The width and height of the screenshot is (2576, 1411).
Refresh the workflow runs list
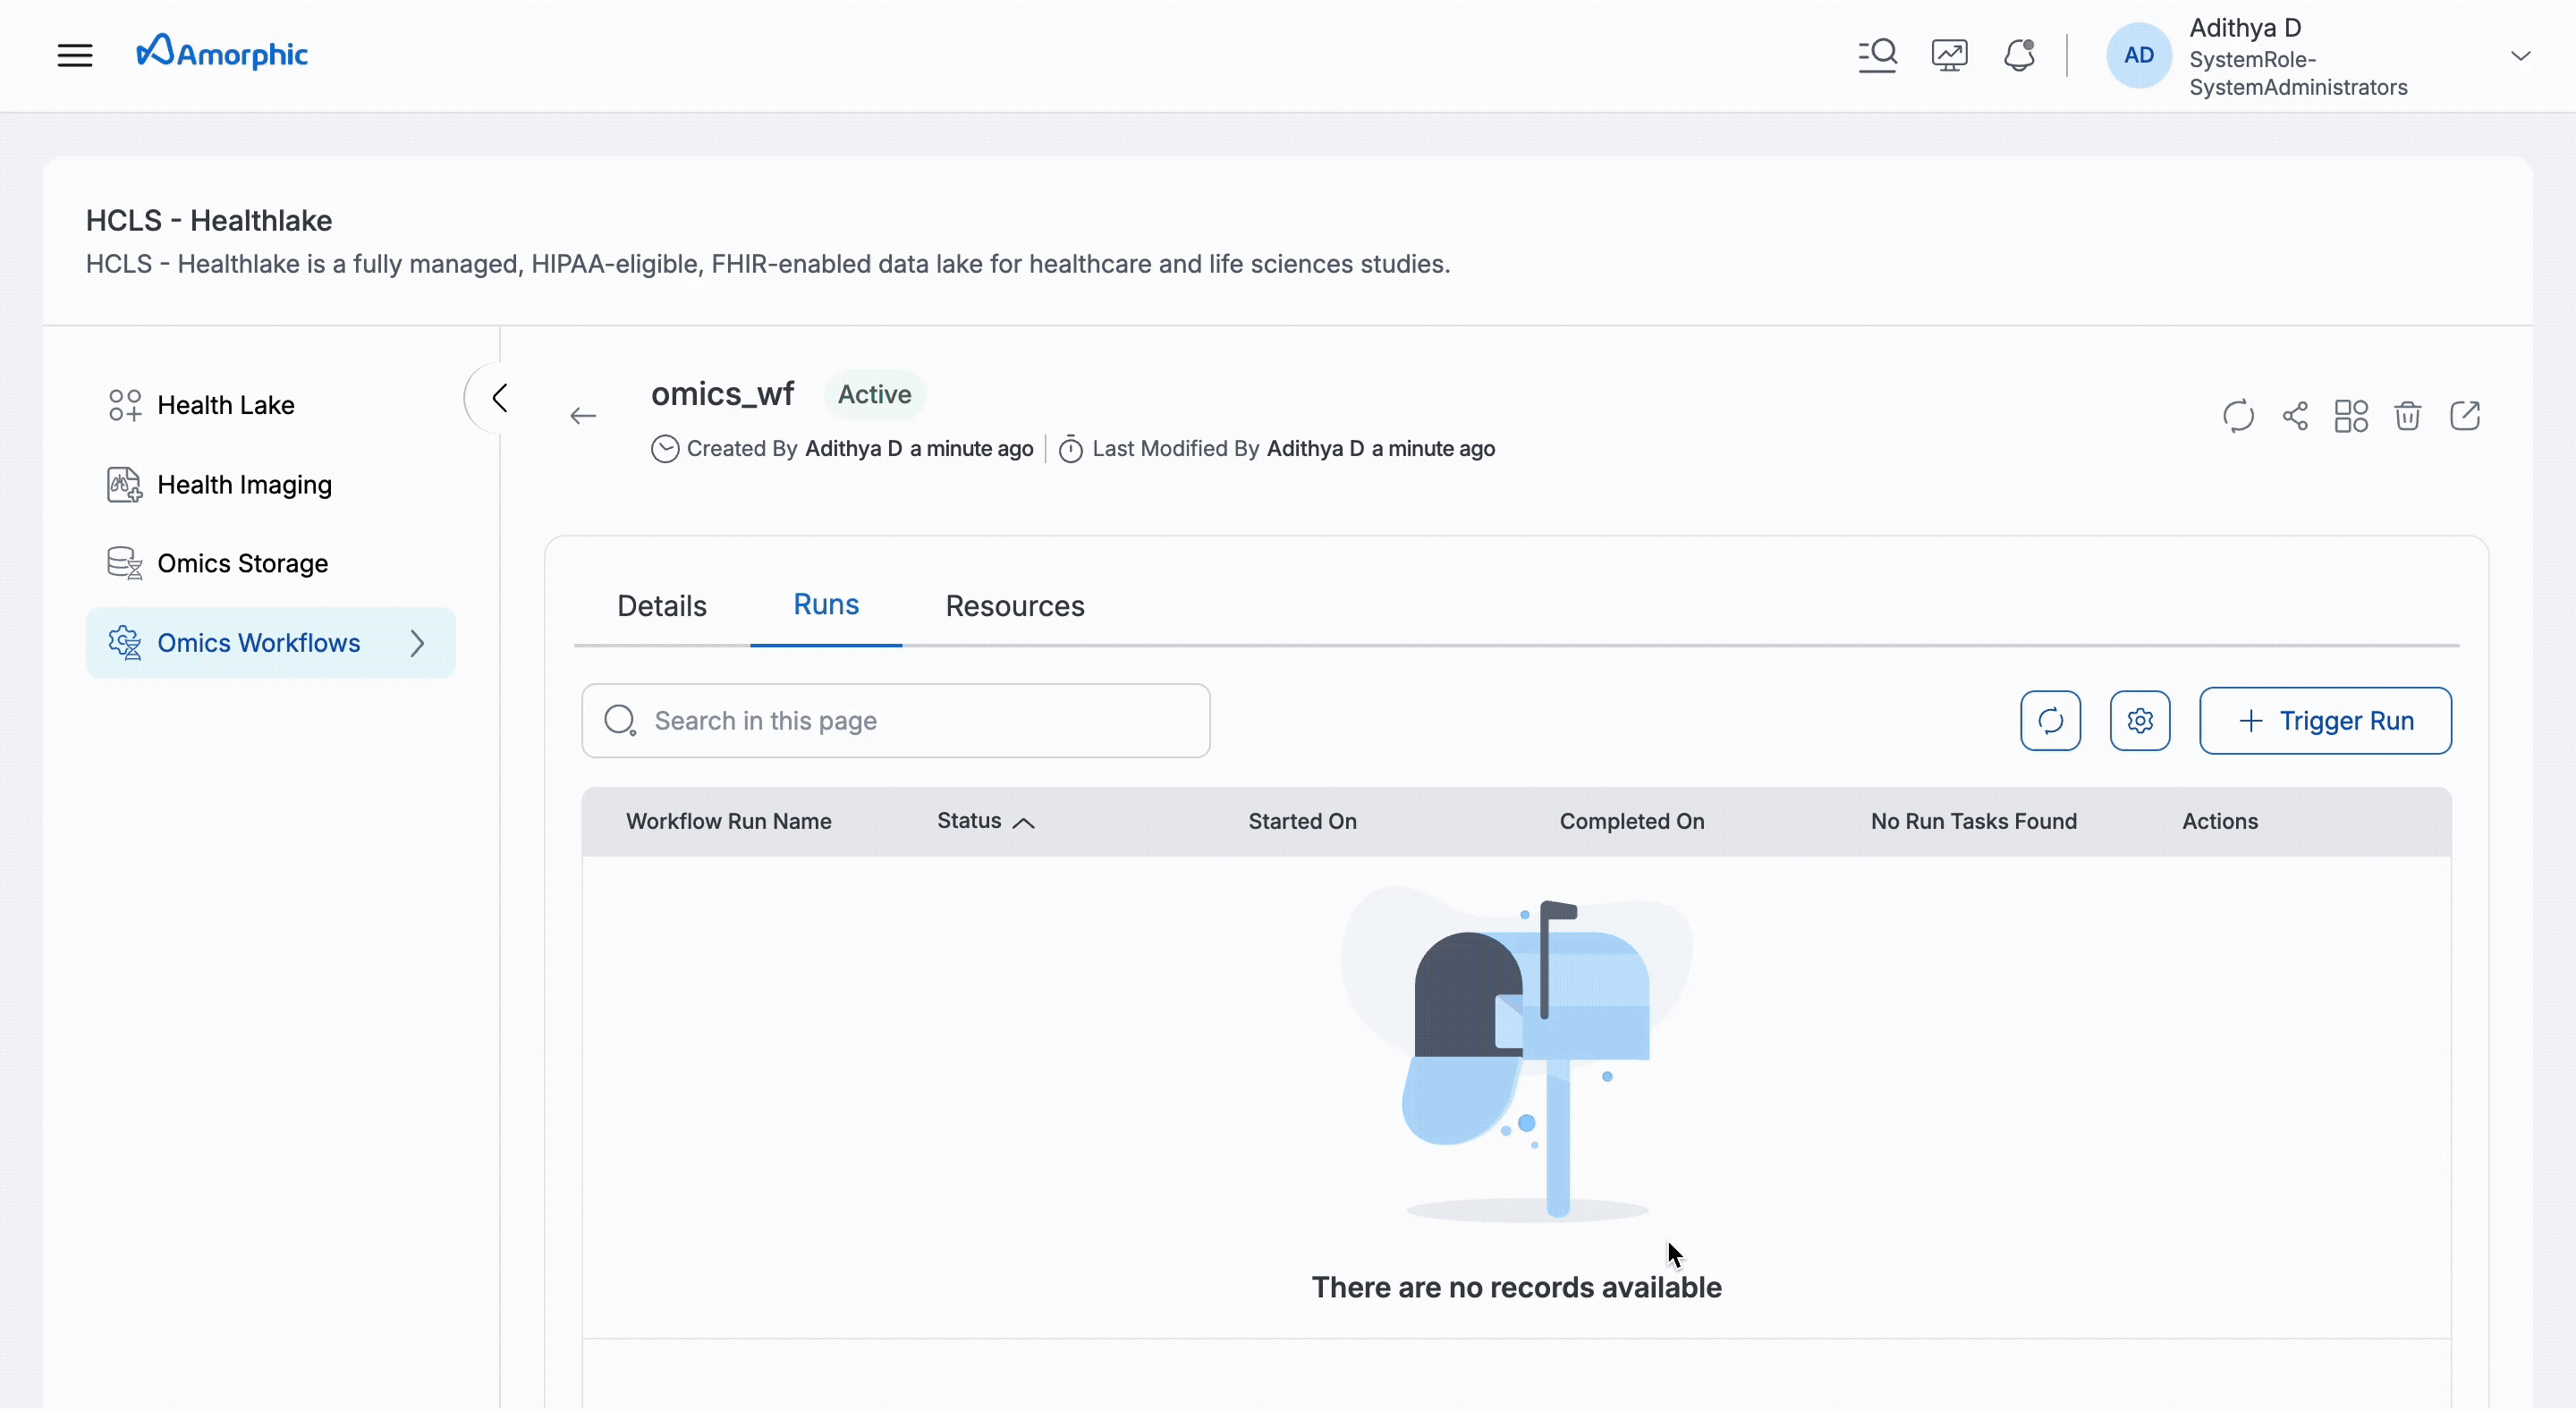(2050, 720)
